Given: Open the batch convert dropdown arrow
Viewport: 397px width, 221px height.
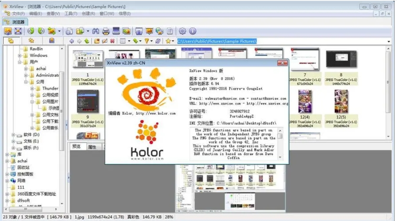Looking at the screenshot, I should point(88,31).
